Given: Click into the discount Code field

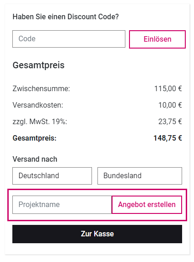Looking at the screenshot, I should pyautogui.click(x=69, y=39).
